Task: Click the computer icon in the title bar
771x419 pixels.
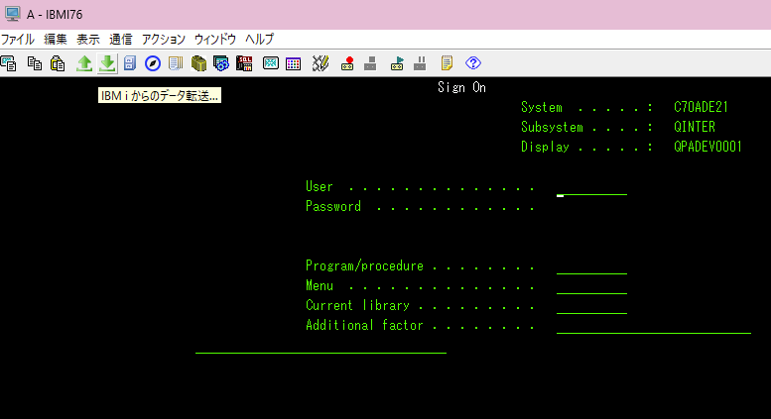Action: coord(12,14)
